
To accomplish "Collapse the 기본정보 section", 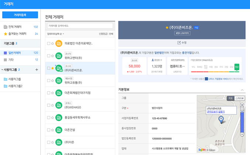I will click(242, 90).
